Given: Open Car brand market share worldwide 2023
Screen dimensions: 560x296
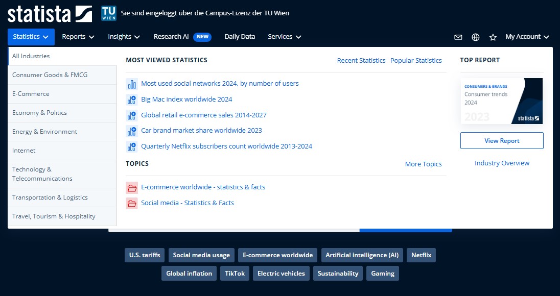Looking at the screenshot, I should [201, 131].
